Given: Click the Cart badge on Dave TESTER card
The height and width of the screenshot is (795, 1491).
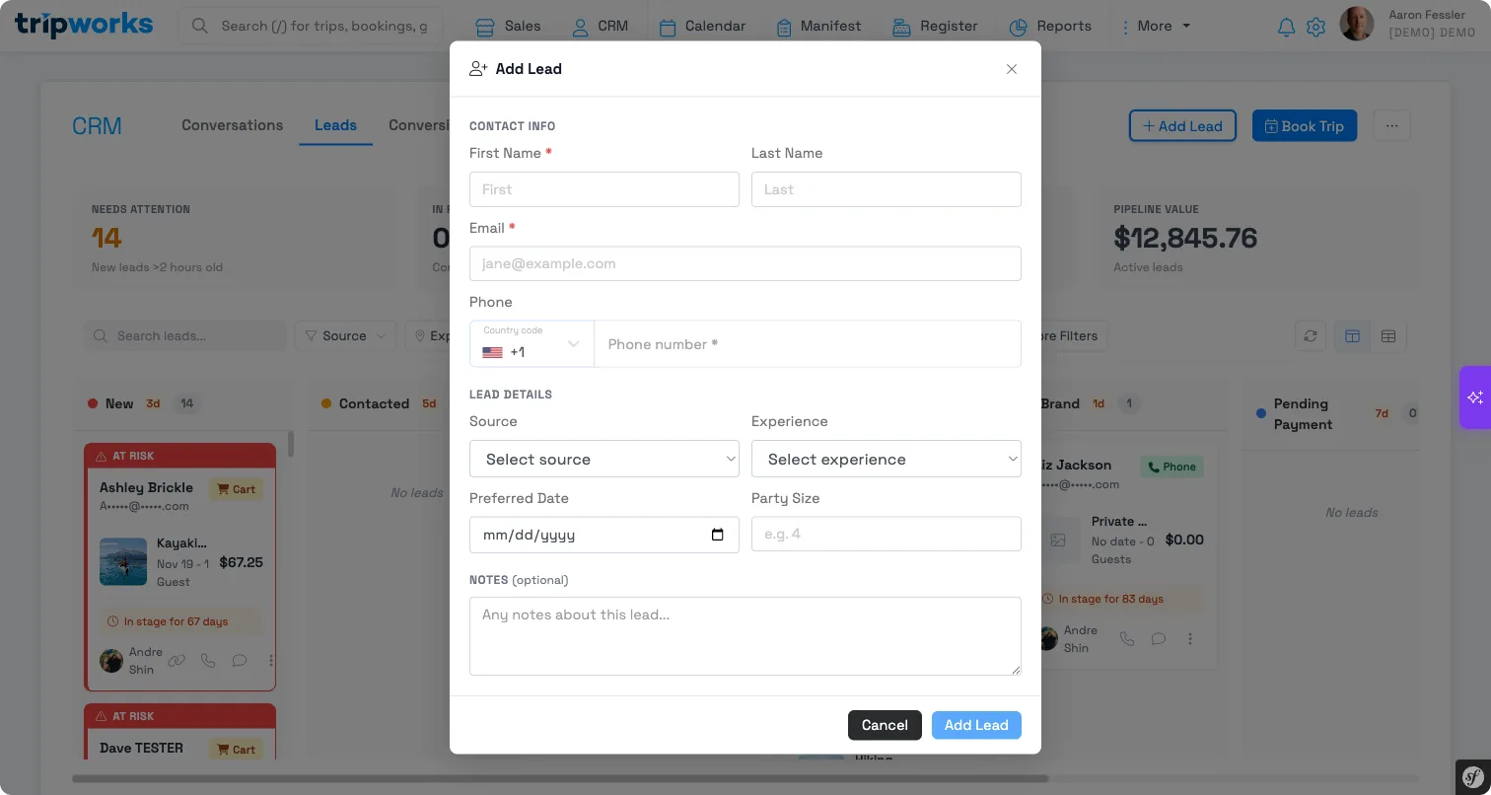Looking at the screenshot, I should click(x=236, y=750).
